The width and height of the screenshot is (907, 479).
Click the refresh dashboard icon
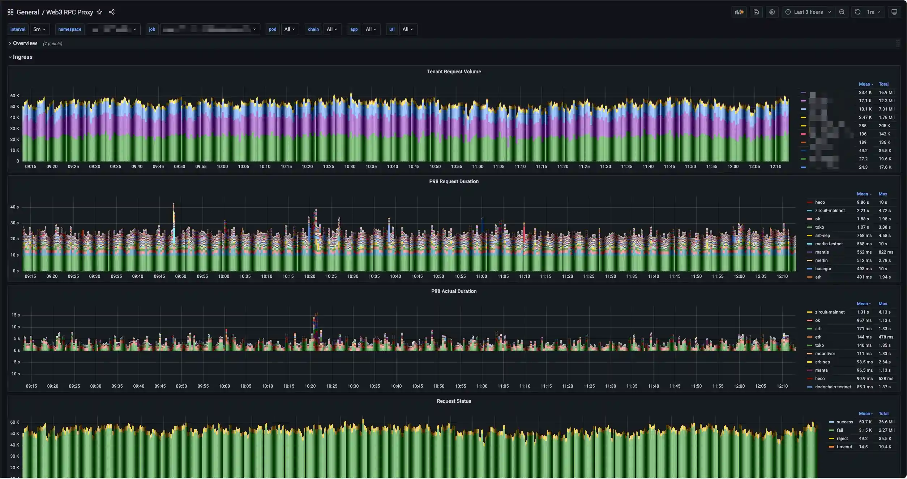857,12
